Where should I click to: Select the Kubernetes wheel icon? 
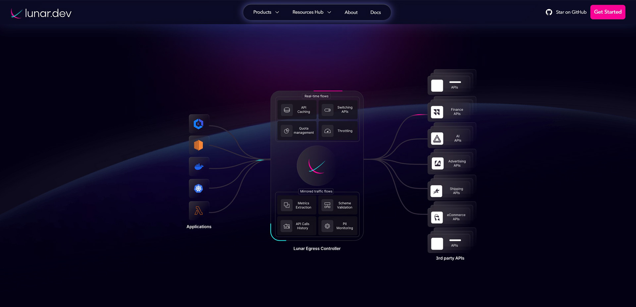[198, 189]
